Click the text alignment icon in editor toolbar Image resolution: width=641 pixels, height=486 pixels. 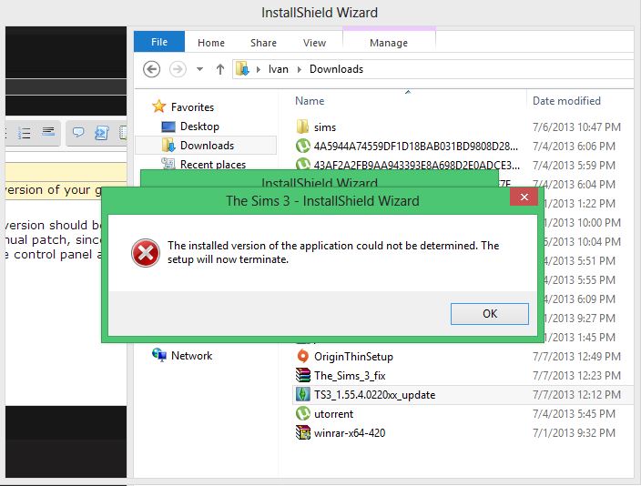(x=48, y=132)
